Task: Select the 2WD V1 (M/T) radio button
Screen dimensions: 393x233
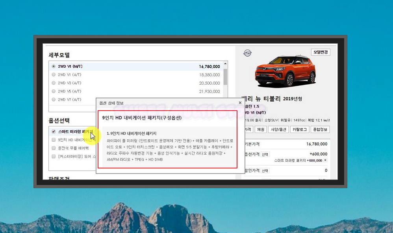Action: (x=54, y=67)
